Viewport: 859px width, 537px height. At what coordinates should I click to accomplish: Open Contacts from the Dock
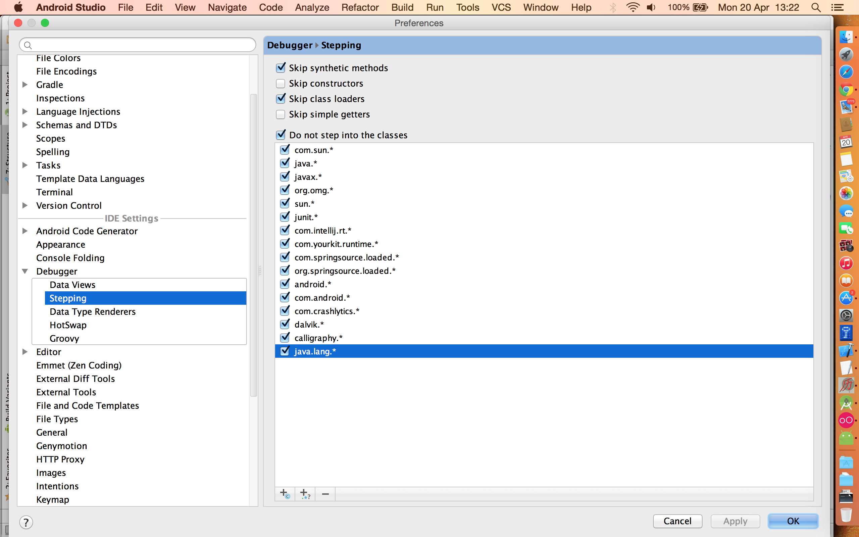(x=846, y=124)
